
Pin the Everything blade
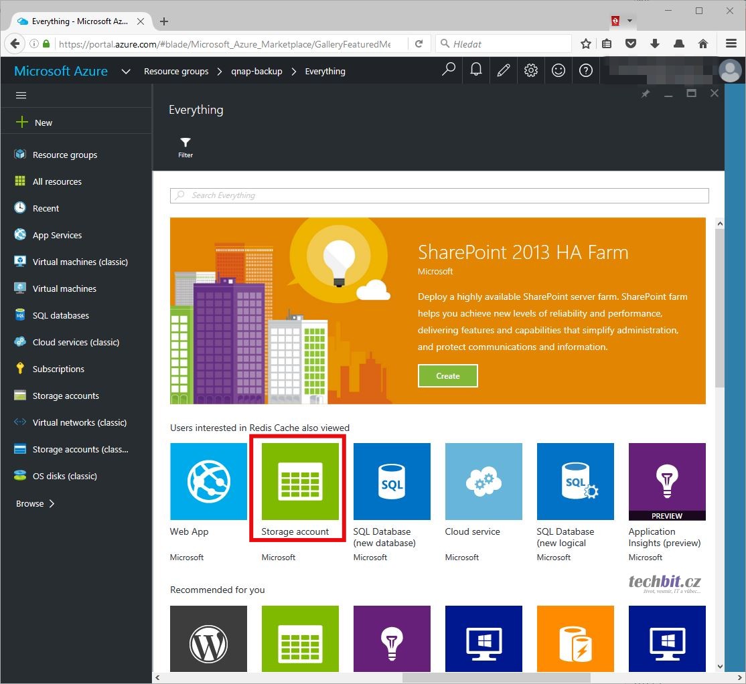(645, 94)
